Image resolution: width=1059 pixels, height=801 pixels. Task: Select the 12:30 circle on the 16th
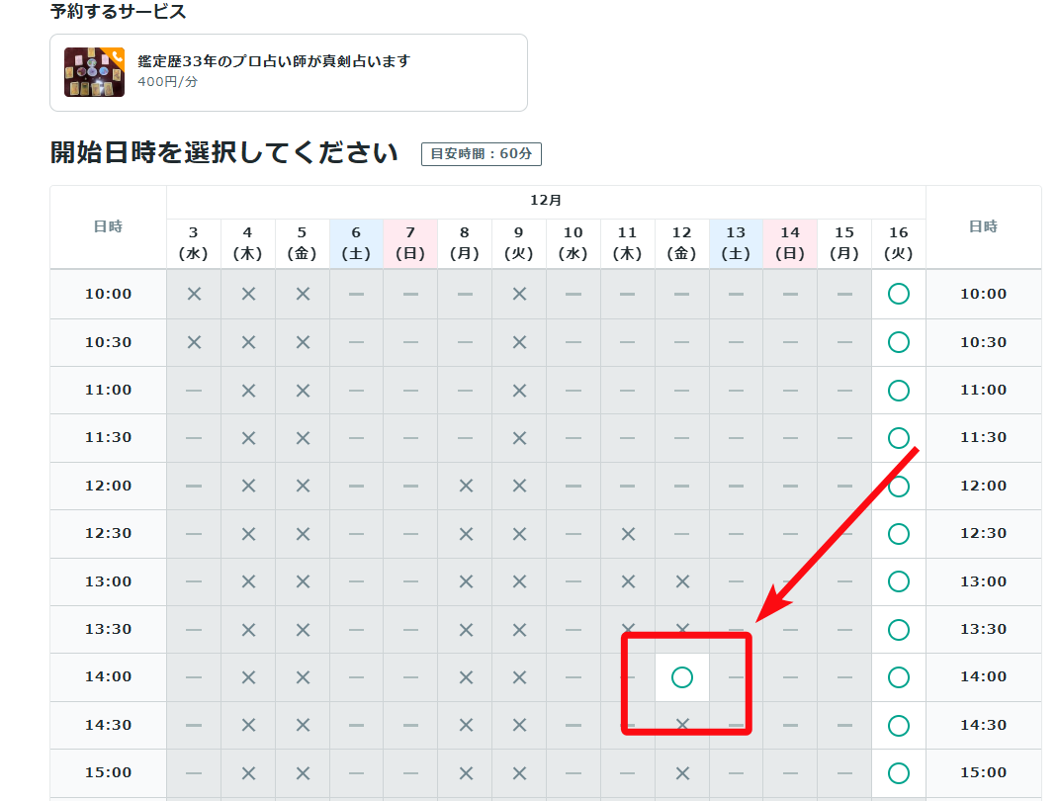(x=898, y=534)
